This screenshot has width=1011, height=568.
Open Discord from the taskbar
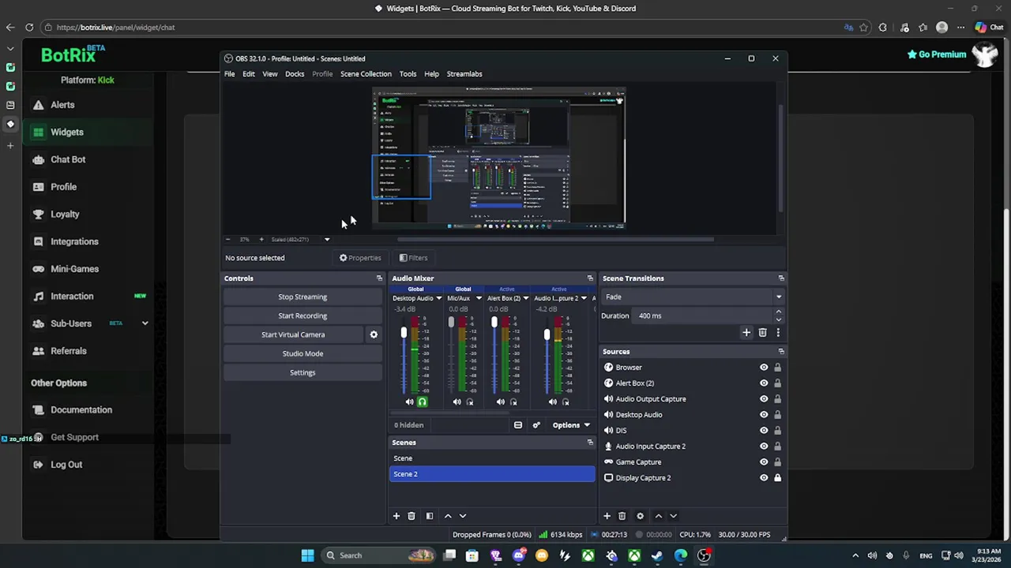point(519,555)
